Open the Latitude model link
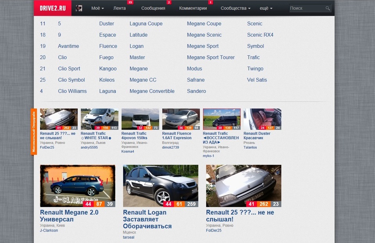 pos(138,35)
